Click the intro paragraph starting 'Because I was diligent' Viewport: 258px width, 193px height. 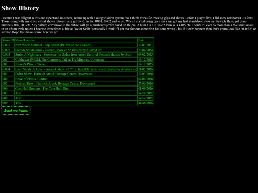[129, 25]
